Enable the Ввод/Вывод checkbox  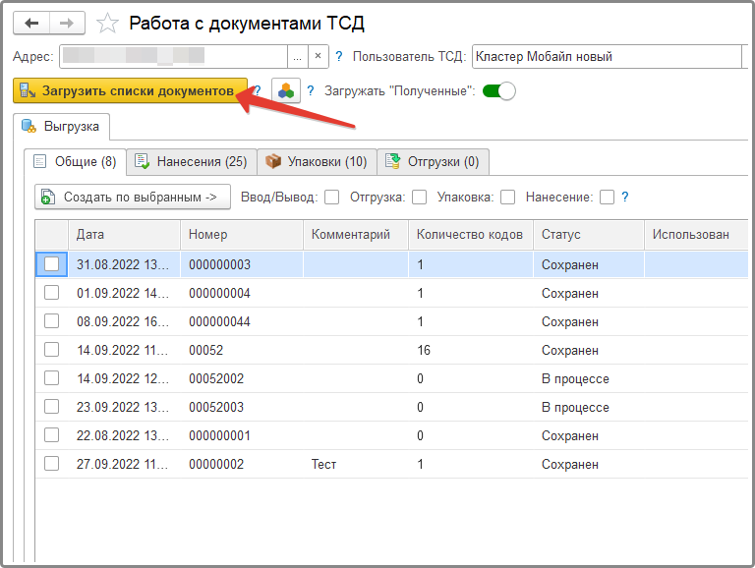[331, 197]
